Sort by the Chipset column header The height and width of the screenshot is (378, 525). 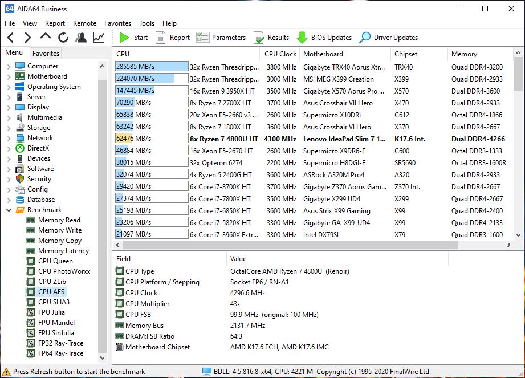(x=419, y=54)
